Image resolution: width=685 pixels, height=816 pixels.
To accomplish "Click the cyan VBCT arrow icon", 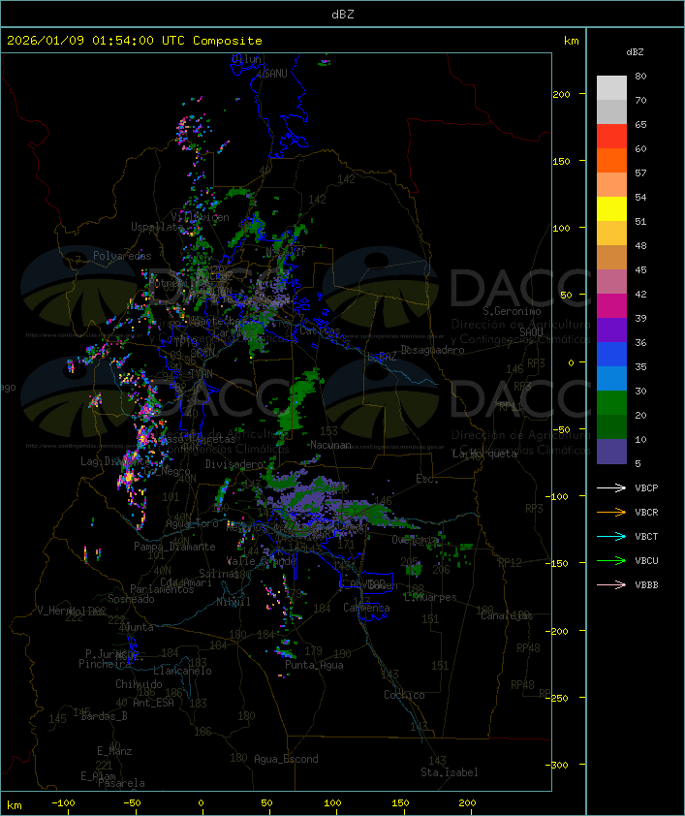I will pyautogui.click(x=612, y=537).
